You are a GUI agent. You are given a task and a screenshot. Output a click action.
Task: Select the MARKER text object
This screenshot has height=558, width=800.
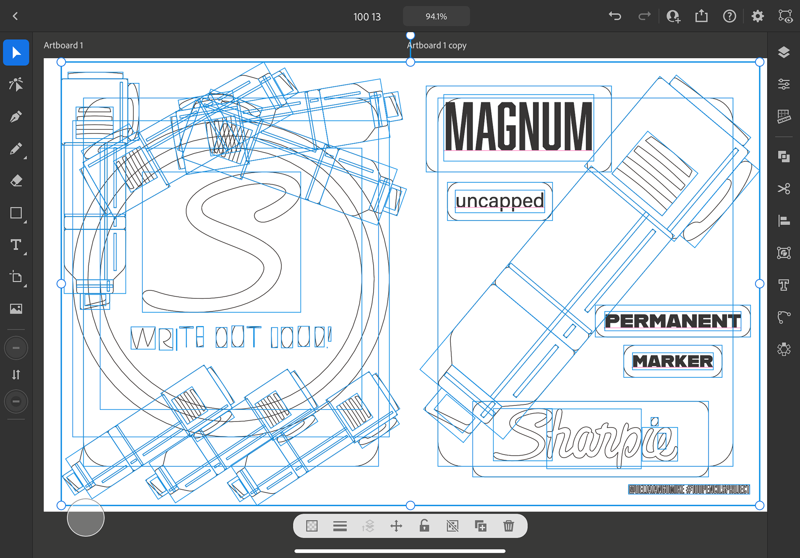click(672, 361)
